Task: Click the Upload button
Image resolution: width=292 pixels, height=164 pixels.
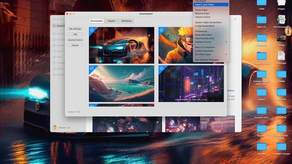Action: (x=75, y=45)
